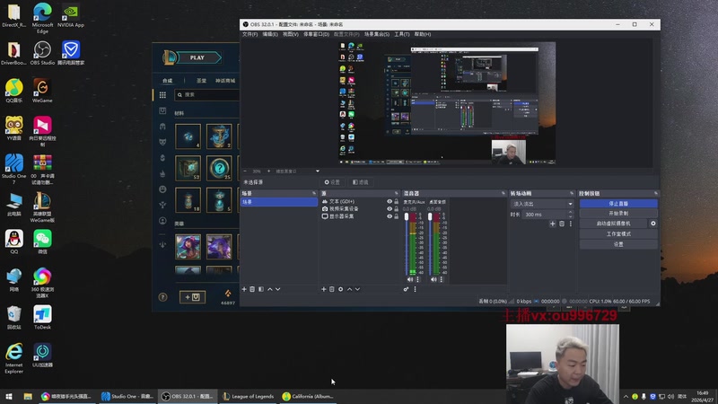Open 淡入淡出 transition dropdown

click(543, 204)
